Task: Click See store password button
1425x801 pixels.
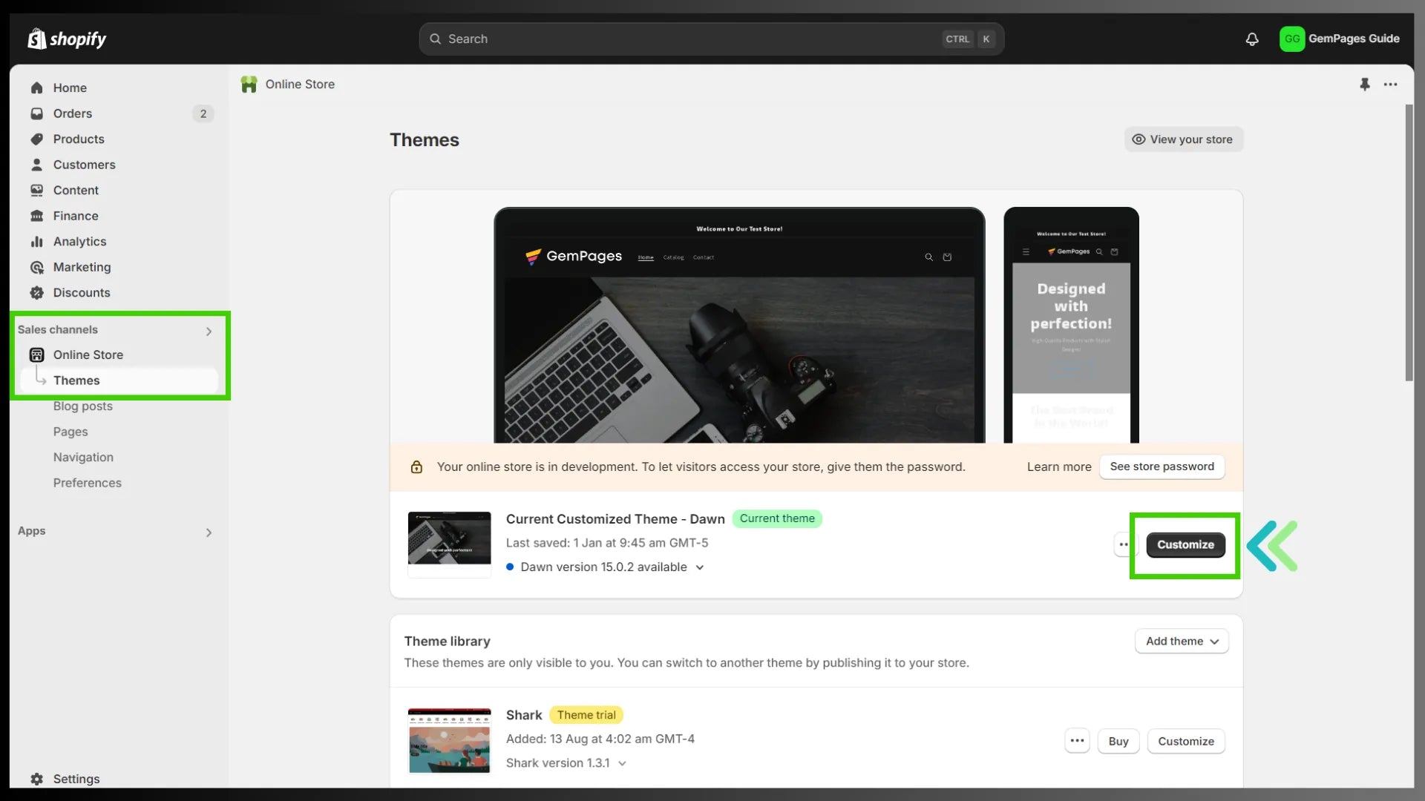Action: (x=1162, y=467)
